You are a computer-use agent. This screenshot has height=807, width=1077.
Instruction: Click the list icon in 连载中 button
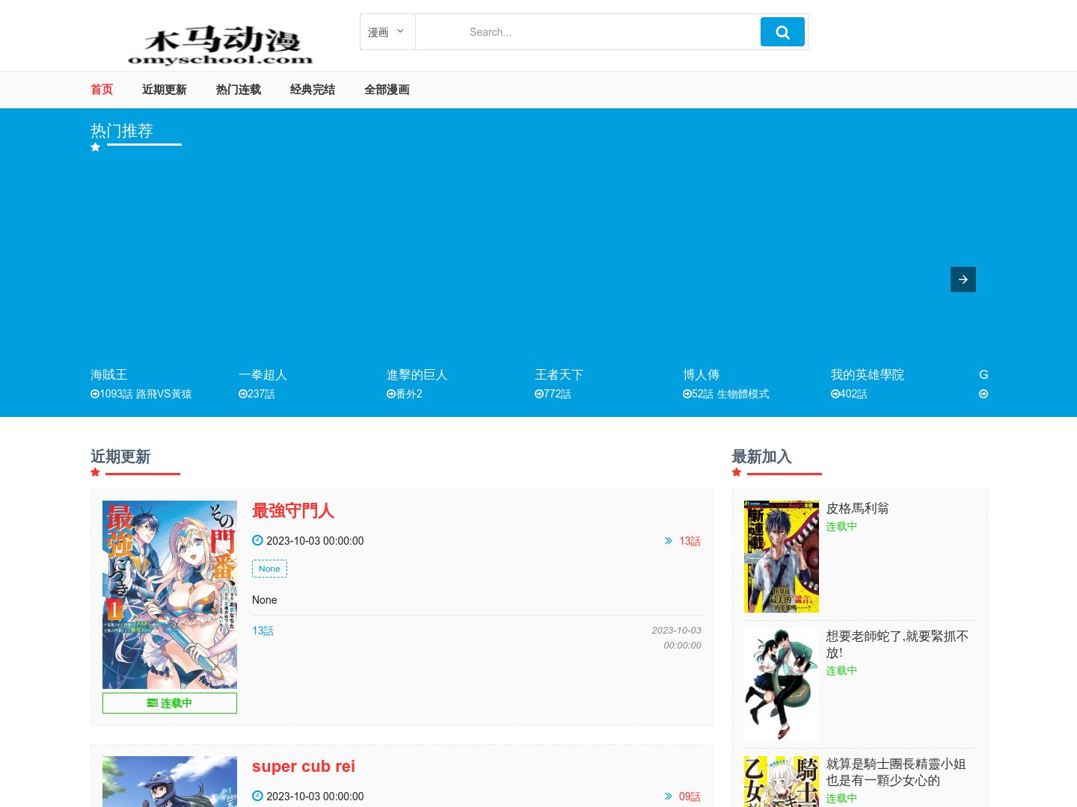point(153,703)
